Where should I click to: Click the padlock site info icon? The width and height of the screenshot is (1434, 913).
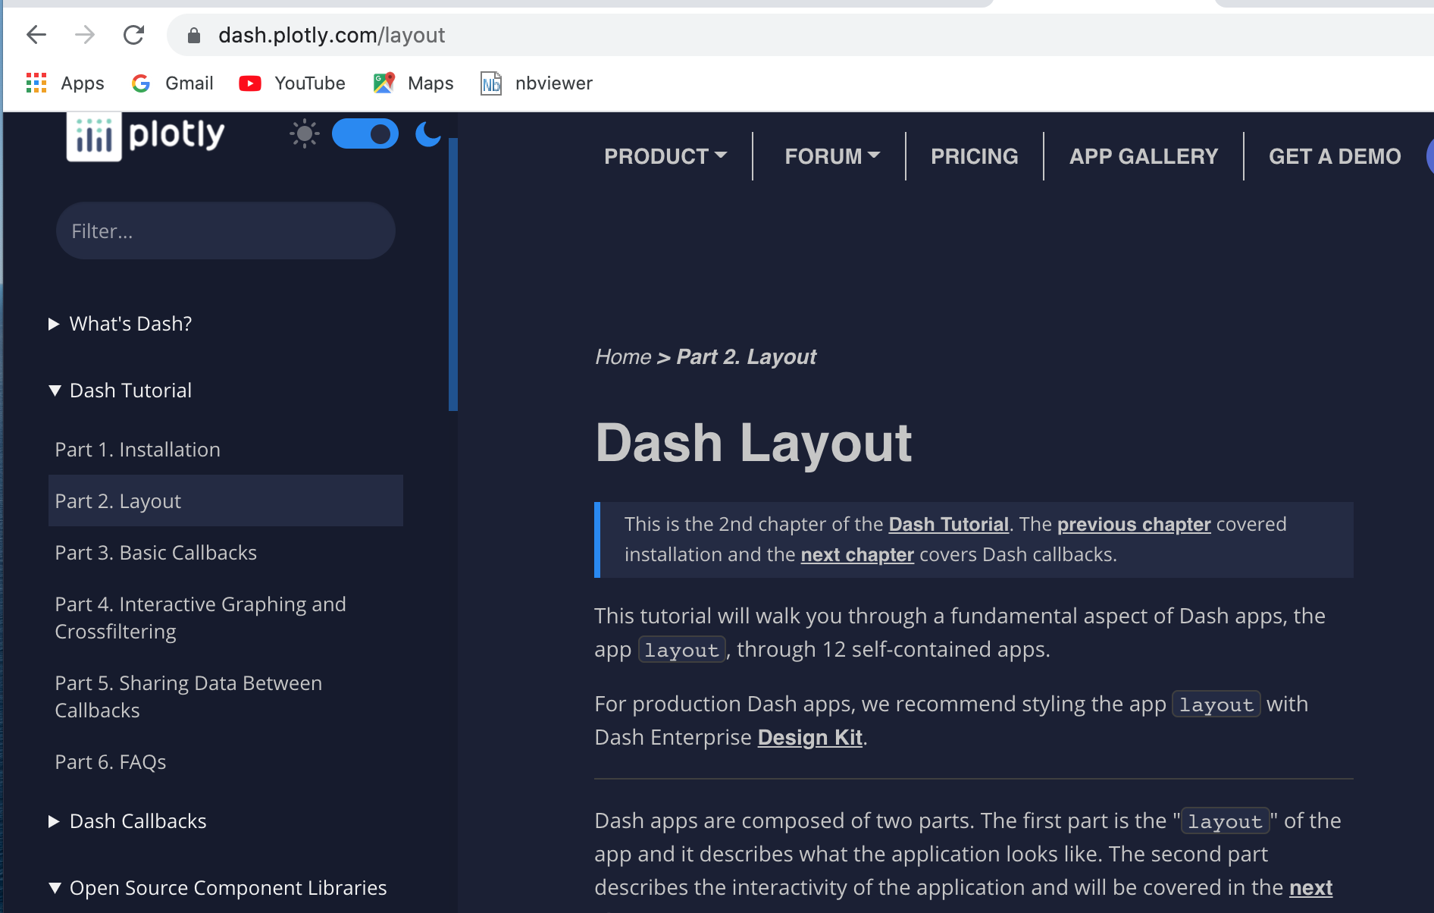pos(193,36)
